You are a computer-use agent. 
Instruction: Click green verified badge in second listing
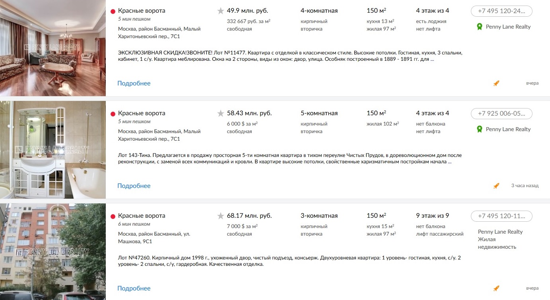click(x=480, y=129)
